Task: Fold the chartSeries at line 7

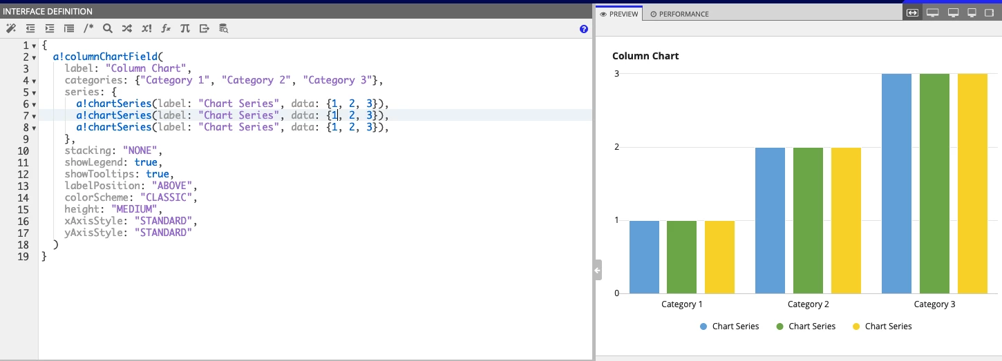Action: pos(35,116)
